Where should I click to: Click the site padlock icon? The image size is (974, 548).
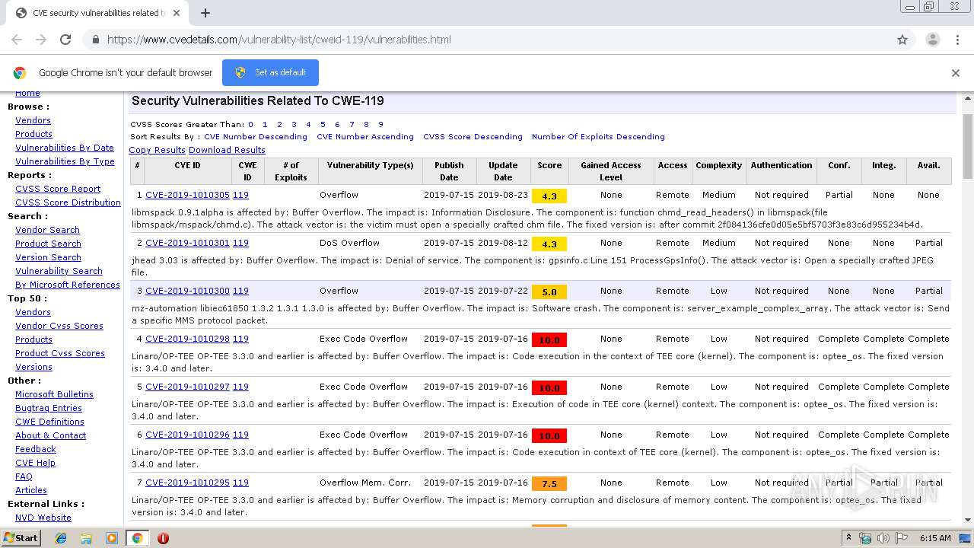pos(95,40)
